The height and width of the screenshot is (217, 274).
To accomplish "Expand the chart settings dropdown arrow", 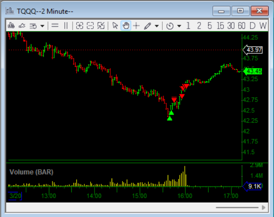I will pyautogui.click(x=42, y=26).
